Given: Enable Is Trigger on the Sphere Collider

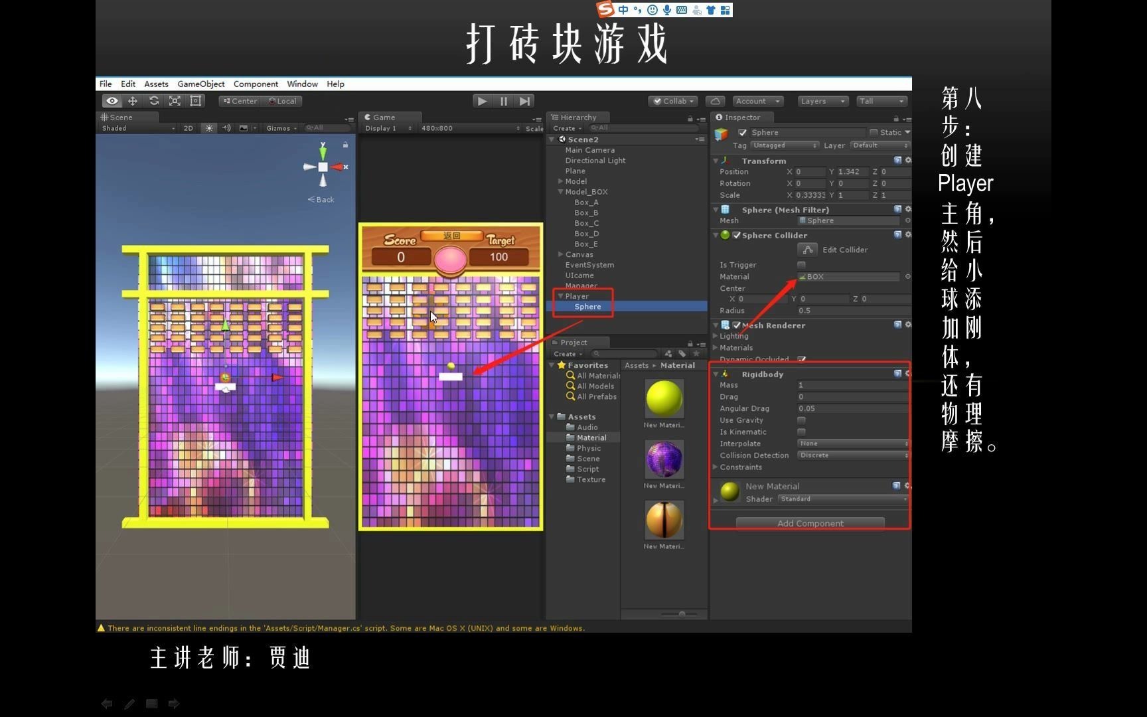Looking at the screenshot, I should click(801, 264).
